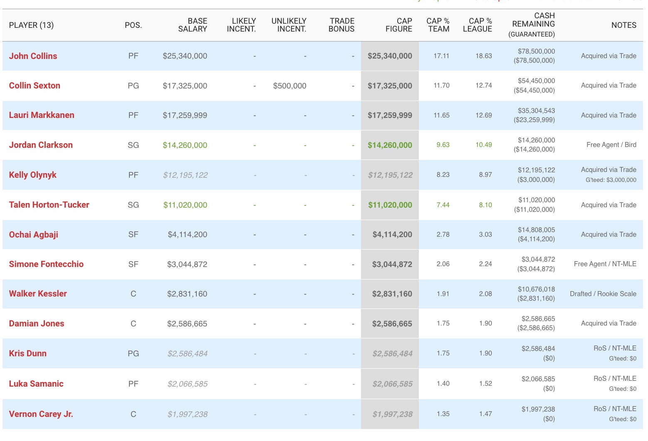The image size is (648, 441).
Task: Sort by Unlikely Incent. header
Action: point(289,25)
